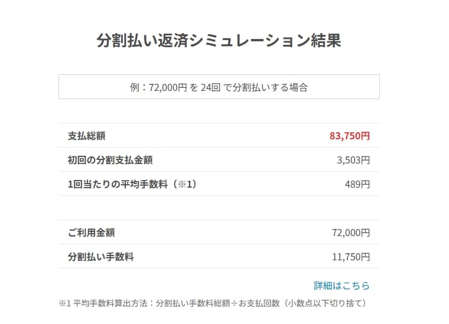Select the example condition box

(x=219, y=87)
